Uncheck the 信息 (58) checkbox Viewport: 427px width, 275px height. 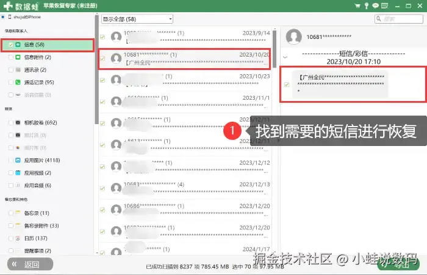click(x=11, y=44)
